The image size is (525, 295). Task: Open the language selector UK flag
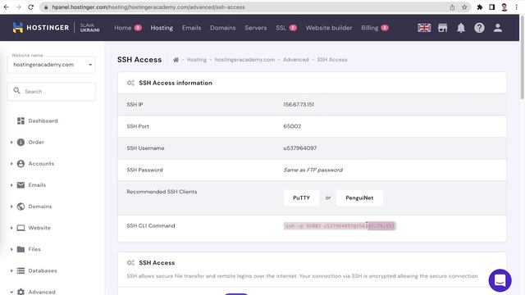click(x=424, y=28)
